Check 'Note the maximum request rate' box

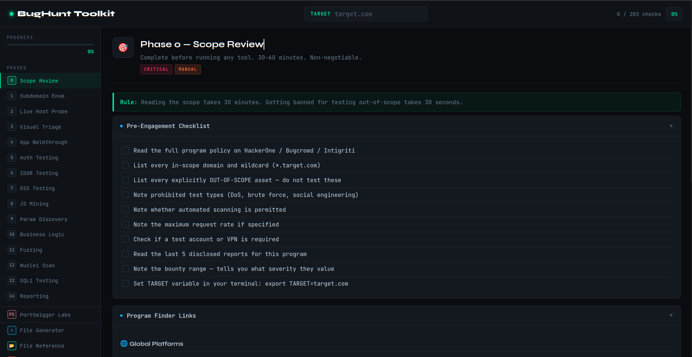click(x=125, y=224)
